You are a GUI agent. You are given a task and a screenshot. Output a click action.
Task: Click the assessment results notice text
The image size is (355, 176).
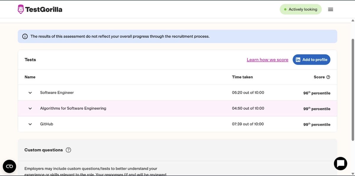[120, 36]
